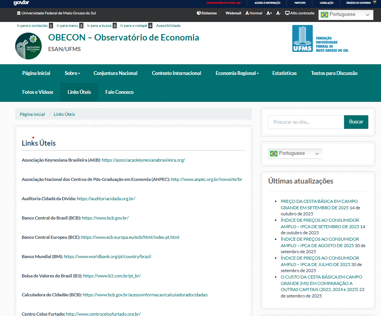Expand the Sobre menu
381x316 pixels.
(72, 73)
